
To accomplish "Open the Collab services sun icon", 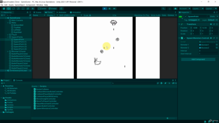I will click(x=170, y=9).
